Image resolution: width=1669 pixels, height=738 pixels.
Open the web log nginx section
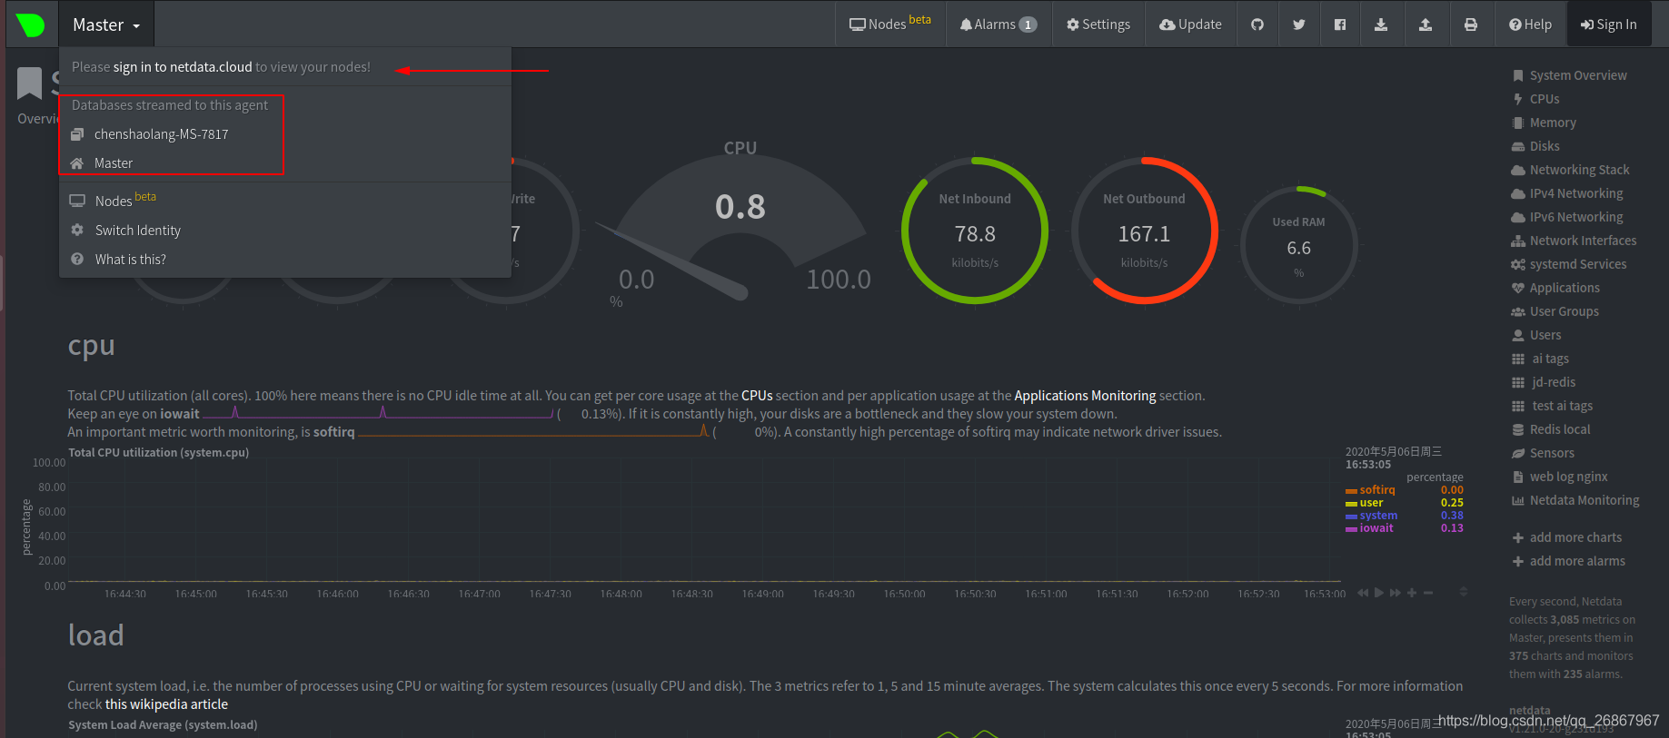1568,477
